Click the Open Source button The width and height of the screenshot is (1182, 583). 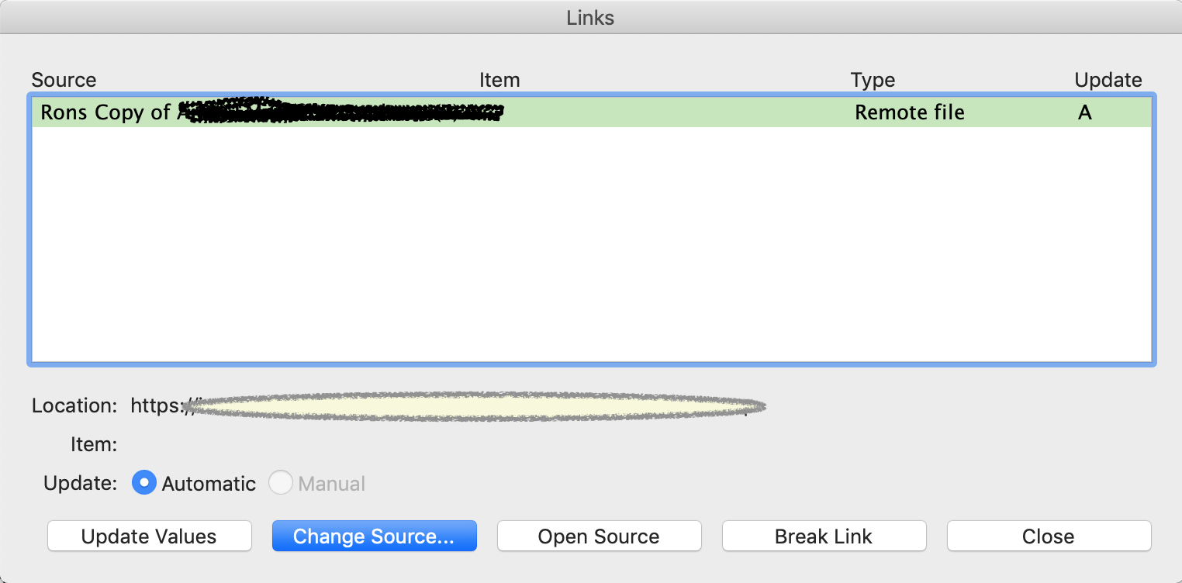[599, 536]
